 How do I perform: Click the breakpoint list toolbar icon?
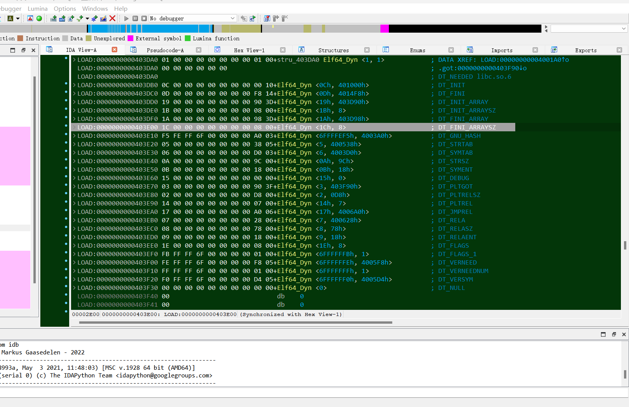coord(267,18)
